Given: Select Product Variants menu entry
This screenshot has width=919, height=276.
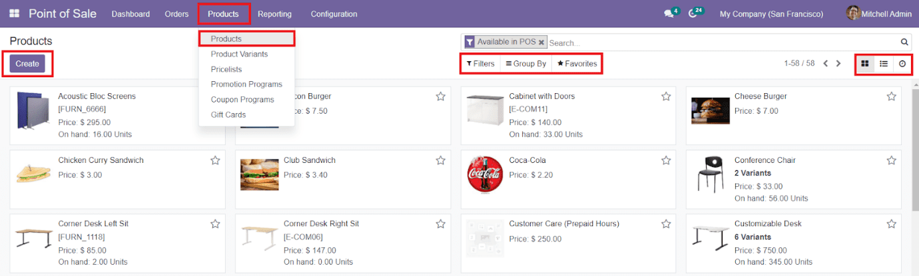Looking at the screenshot, I should pos(247,54).
